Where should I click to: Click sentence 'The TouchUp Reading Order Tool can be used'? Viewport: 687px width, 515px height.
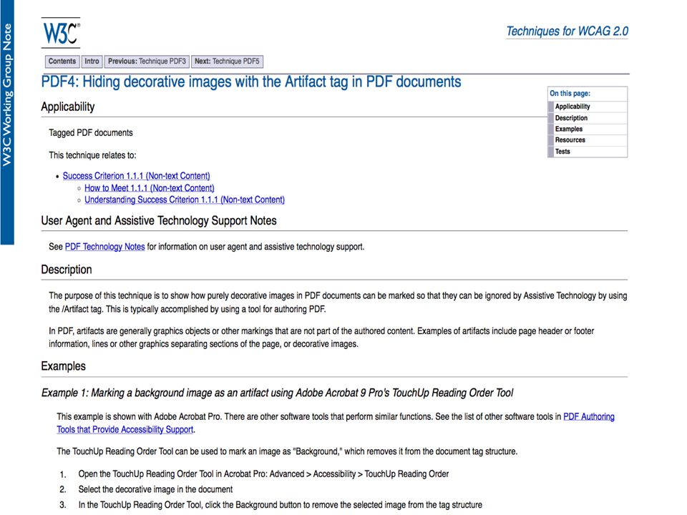[287, 451]
